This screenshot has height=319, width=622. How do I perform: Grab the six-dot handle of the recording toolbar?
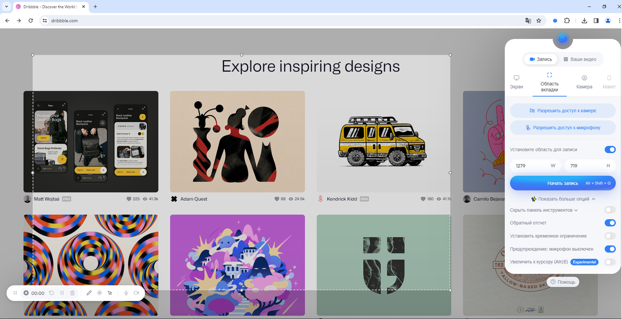tap(15, 293)
